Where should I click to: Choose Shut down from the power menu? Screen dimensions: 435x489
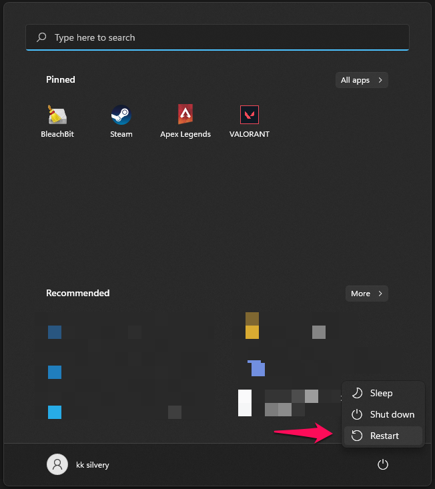click(x=383, y=414)
